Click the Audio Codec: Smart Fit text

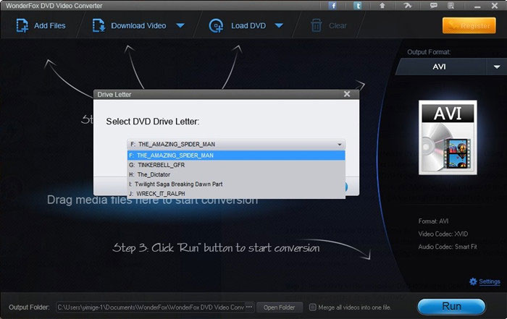click(448, 247)
